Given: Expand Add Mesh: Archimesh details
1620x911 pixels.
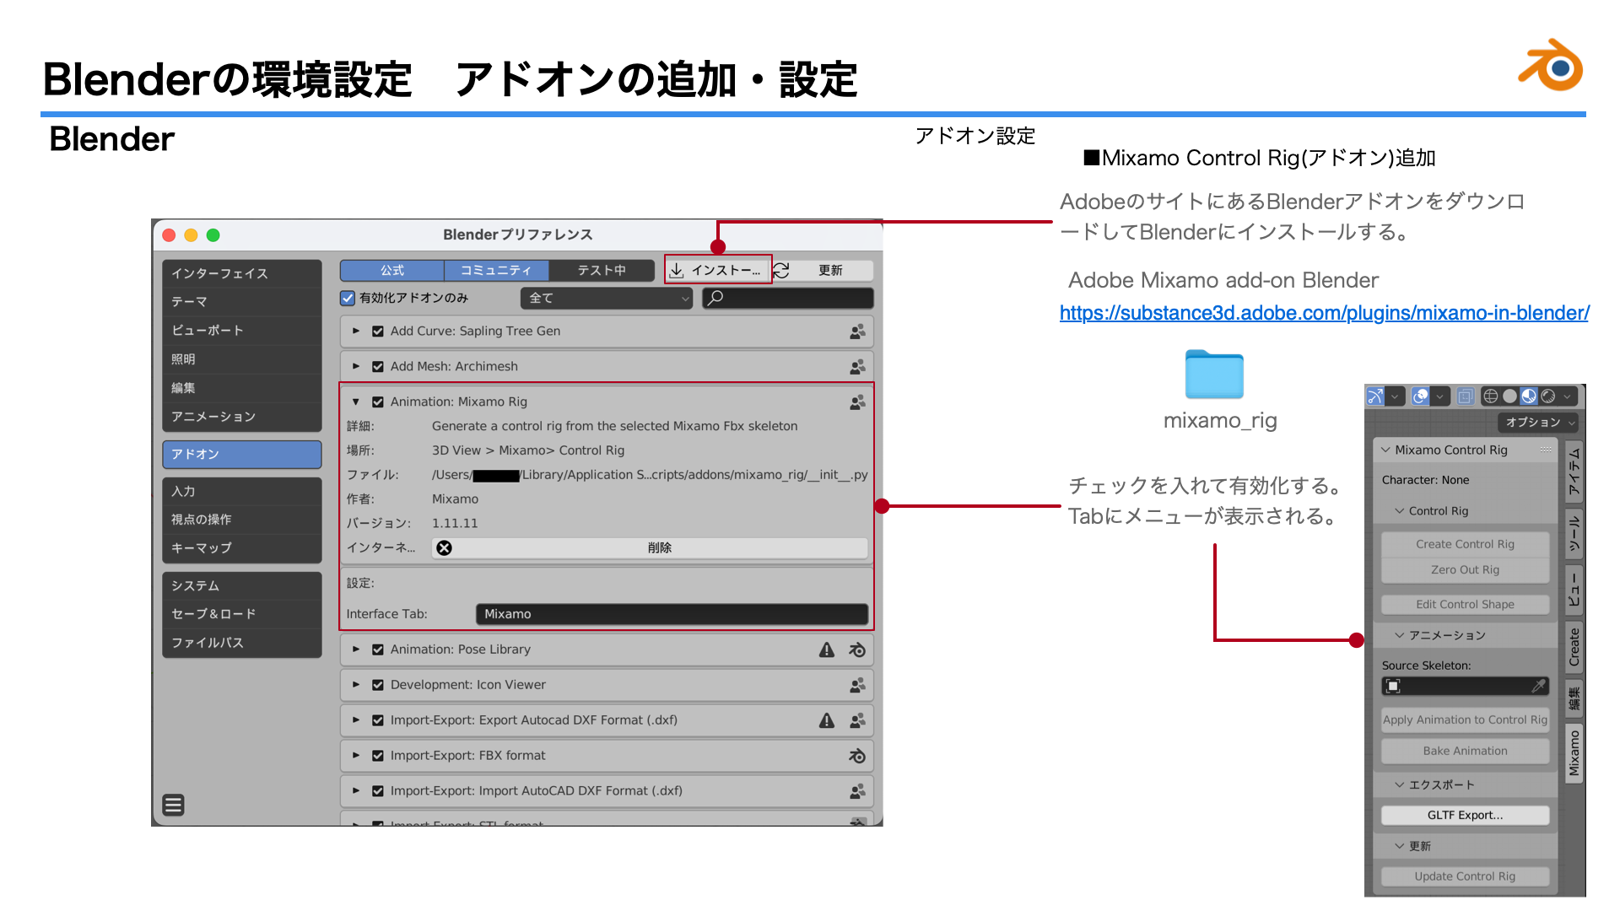Looking at the screenshot, I should pos(356,367).
